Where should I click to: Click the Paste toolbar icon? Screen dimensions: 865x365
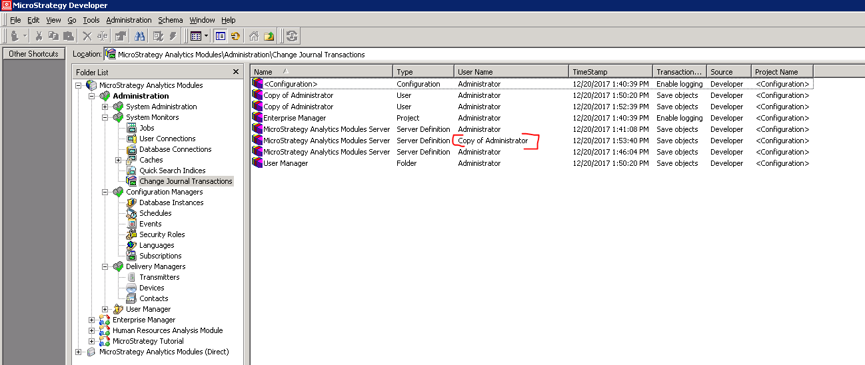pyautogui.click(x=67, y=36)
